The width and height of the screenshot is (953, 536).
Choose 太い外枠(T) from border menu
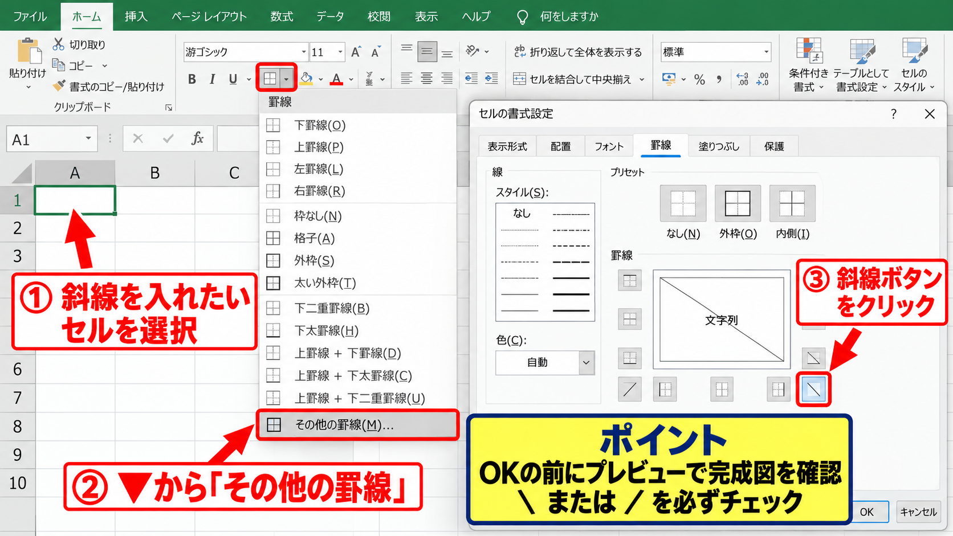point(358,283)
